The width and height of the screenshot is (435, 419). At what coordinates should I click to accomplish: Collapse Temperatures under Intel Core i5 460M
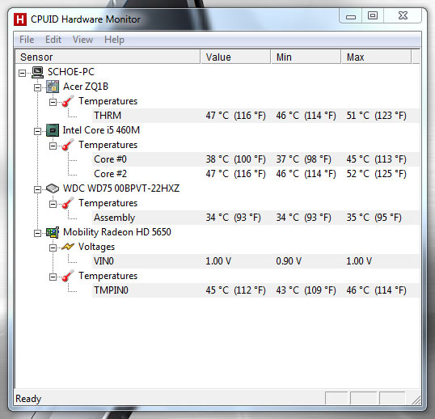[x=53, y=146]
